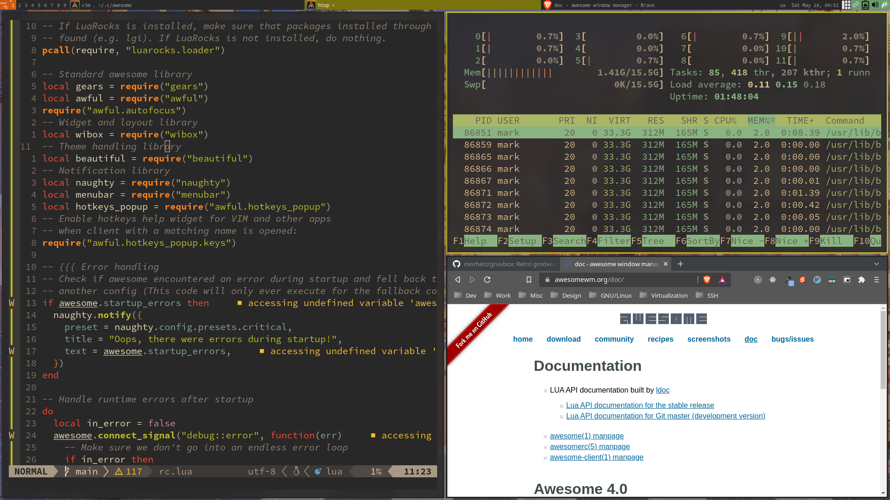The image size is (890, 500).
Task: Click the browser Back arrow
Action: tap(458, 280)
